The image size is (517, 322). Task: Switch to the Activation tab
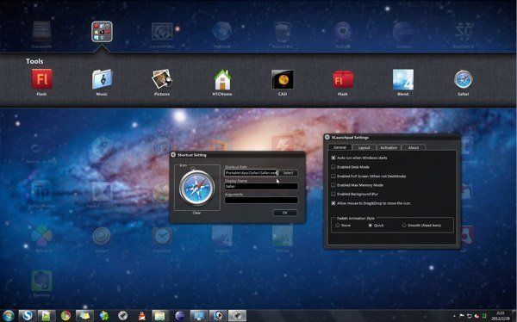[x=389, y=147]
